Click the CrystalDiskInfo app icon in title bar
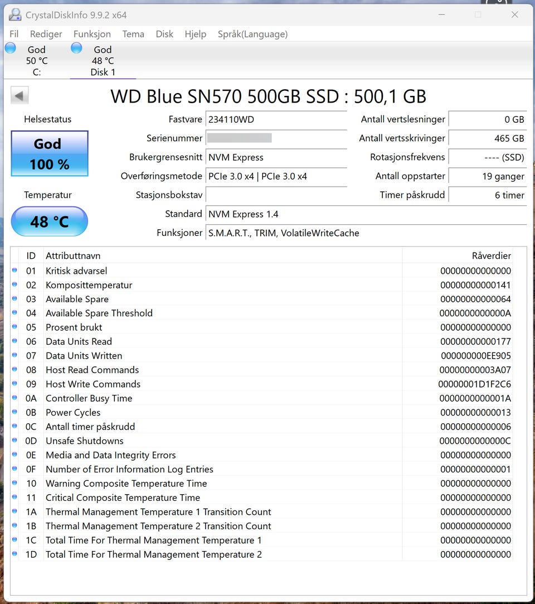The image size is (535, 604). click(x=15, y=15)
